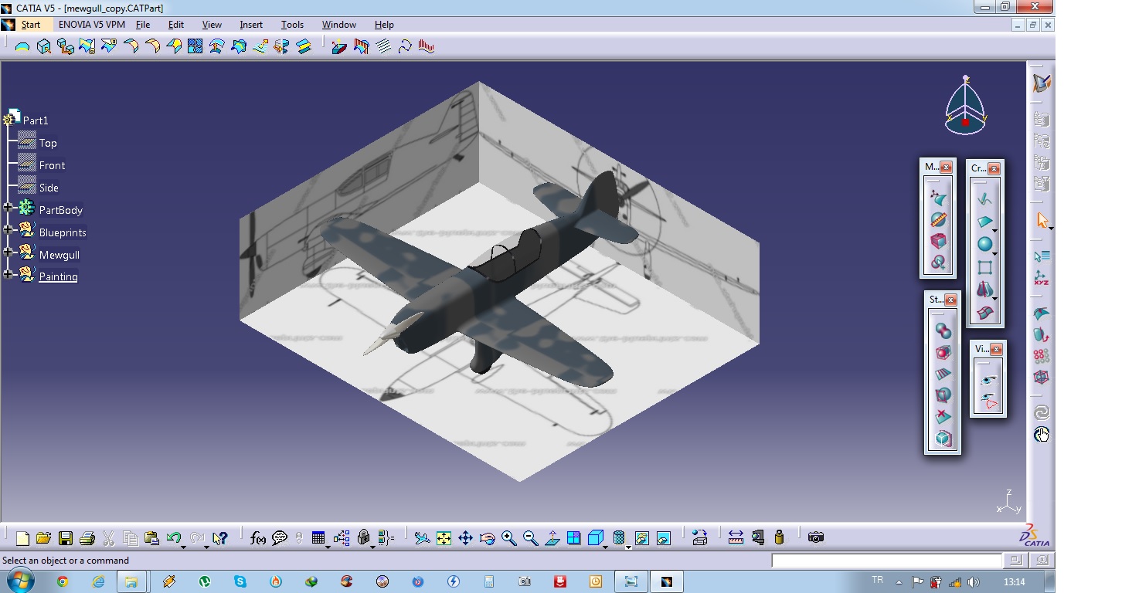Click the taskbar clock showing 13:14

tap(1014, 581)
